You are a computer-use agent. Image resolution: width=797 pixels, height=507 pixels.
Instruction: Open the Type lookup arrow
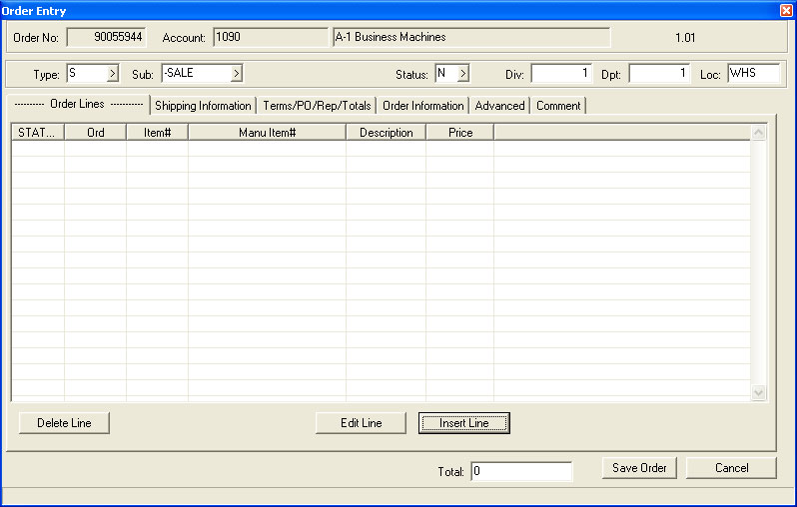click(113, 74)
